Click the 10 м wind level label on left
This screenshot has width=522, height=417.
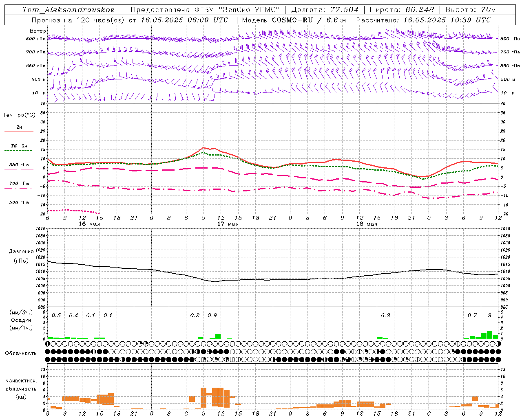[x=39, y=93]
